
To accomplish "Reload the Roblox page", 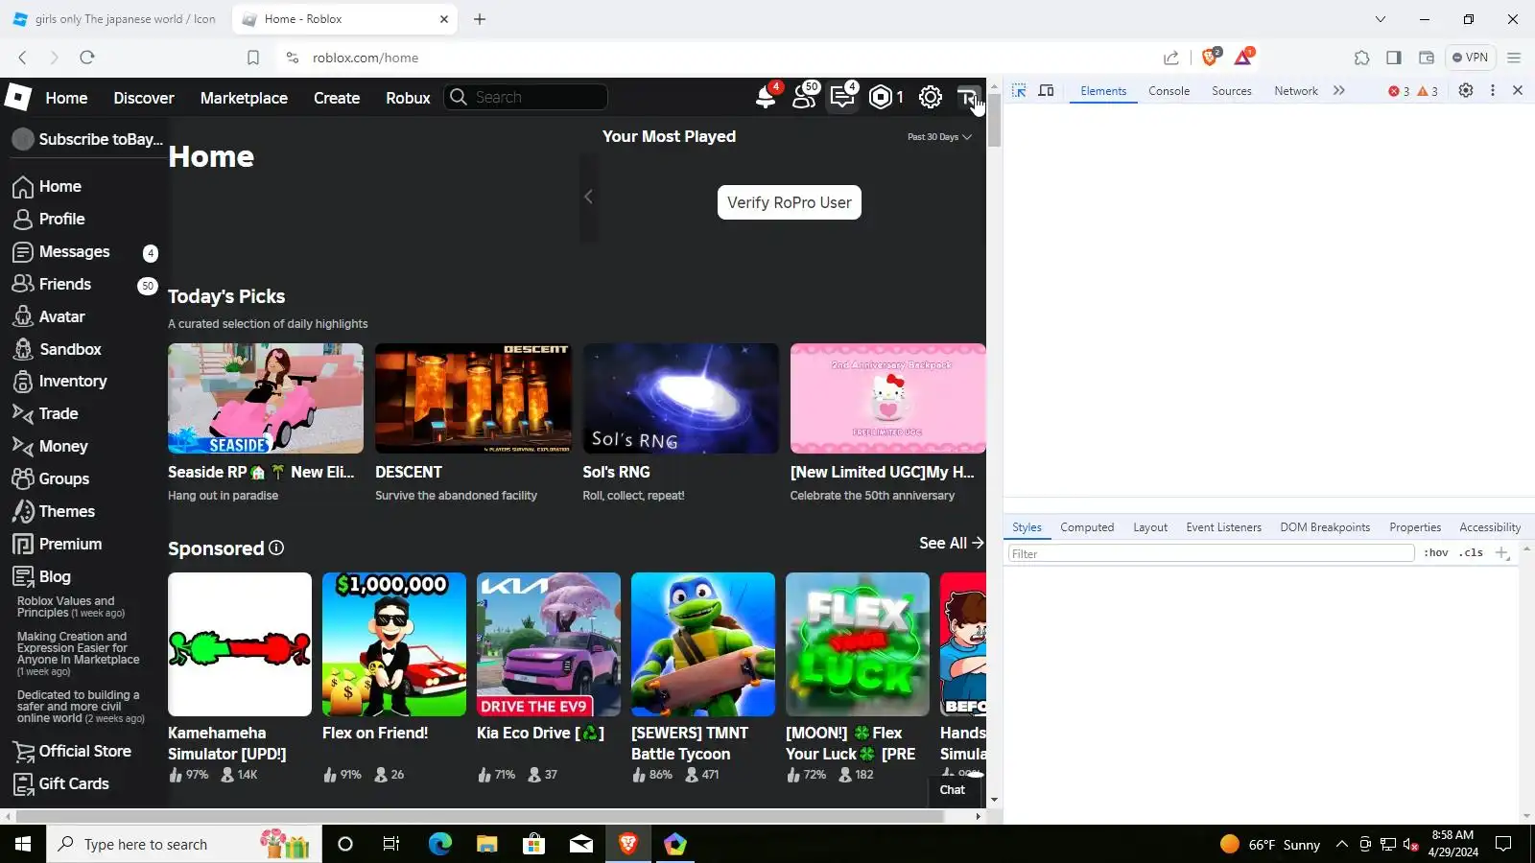I will point(87,58).
